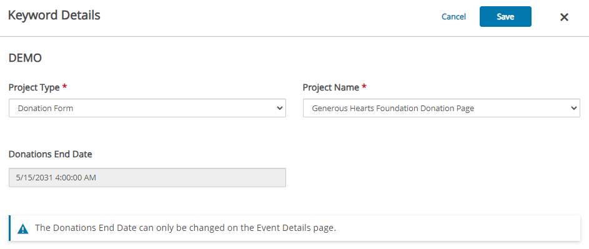Click the Donations End Date warning message
The height and width of the screenshot is (249, 589).
[x=185, y=228]
